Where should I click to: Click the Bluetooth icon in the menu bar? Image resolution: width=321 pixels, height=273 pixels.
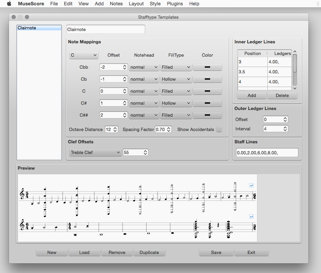tap(317, 4)
